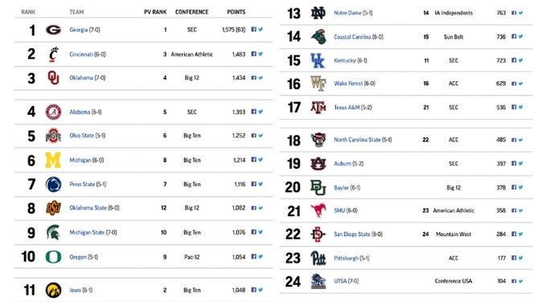Click the Oregon O logo

point(53,257)
